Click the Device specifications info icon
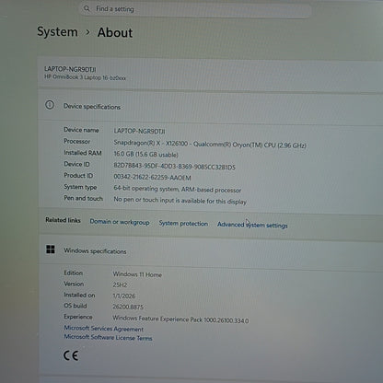 (50, 105)
